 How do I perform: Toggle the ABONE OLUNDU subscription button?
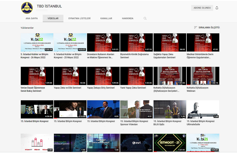(x=202, y=8)
